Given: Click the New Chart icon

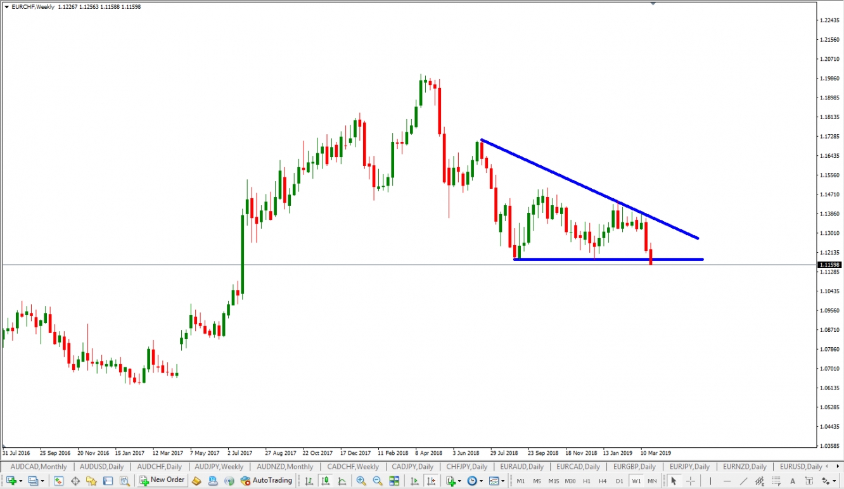Looking at the screenshot, I should (11, 480).
